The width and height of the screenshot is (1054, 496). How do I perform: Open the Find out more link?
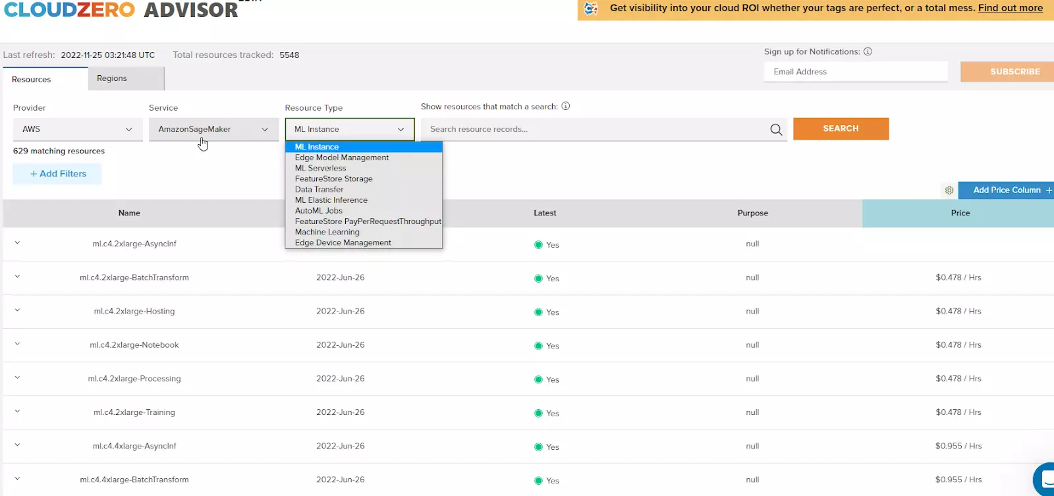(x=1011, y=8)
